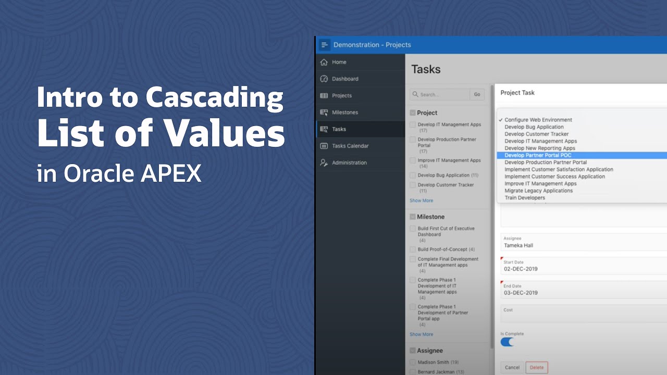667x375 pixels.
Task: Click the Demonstration - Projects app title
Action: point(372,45)
